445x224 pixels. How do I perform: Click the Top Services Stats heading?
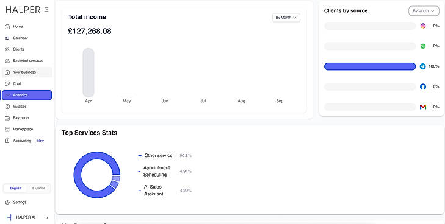click(x=89, y=133)
